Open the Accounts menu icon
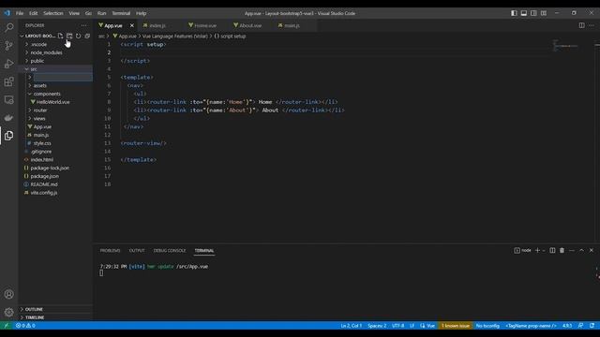The height and width of the screenshot is (337, 600). [8, 294]
